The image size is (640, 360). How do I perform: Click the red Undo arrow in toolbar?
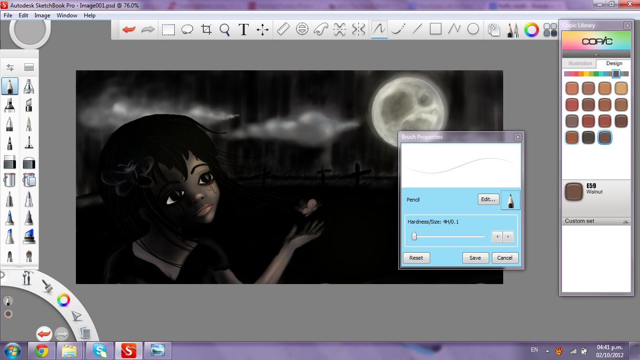click(128, 30)
